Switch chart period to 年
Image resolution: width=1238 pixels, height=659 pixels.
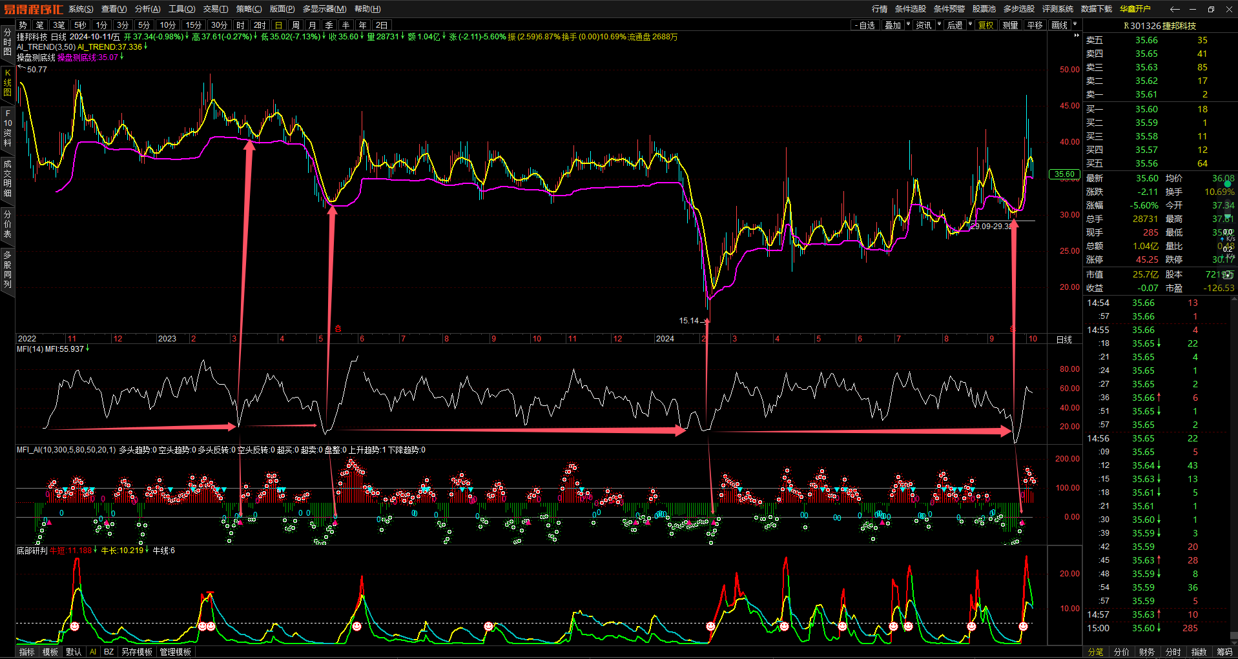pos(363,25)
